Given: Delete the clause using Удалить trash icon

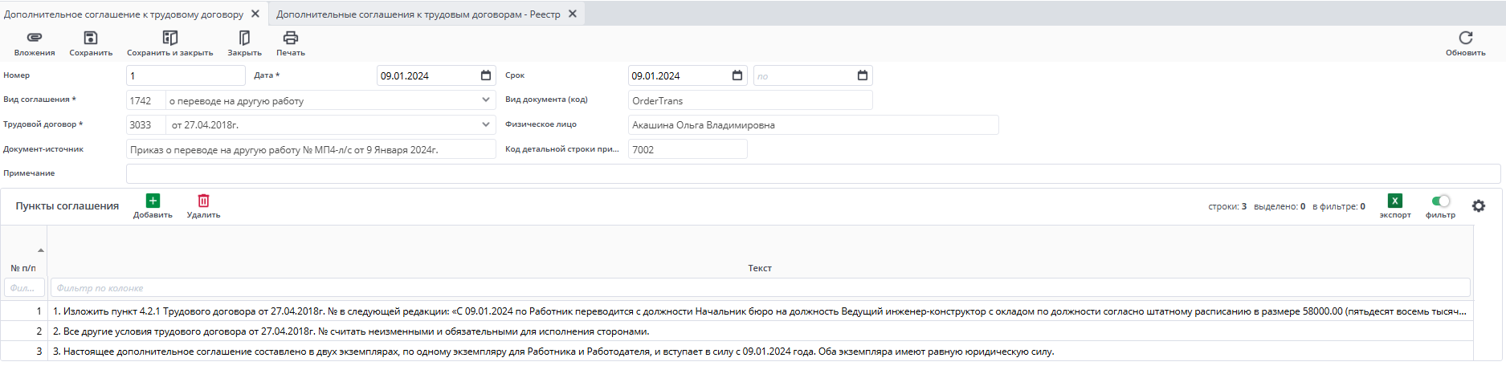Looking at the screenshot, I should [x=203, y=201].
